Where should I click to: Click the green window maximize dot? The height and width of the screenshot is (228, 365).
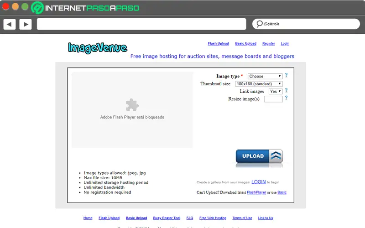tap(25, 6)
